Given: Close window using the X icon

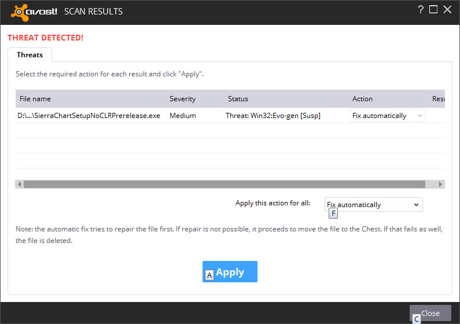Looking at the screenshot, I should click(x=447, y=9).
